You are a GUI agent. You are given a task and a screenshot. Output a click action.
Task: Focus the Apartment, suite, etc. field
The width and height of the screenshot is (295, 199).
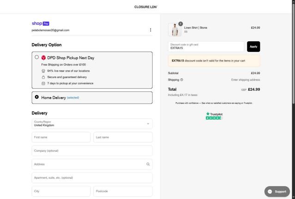click(x=92, y=178)
